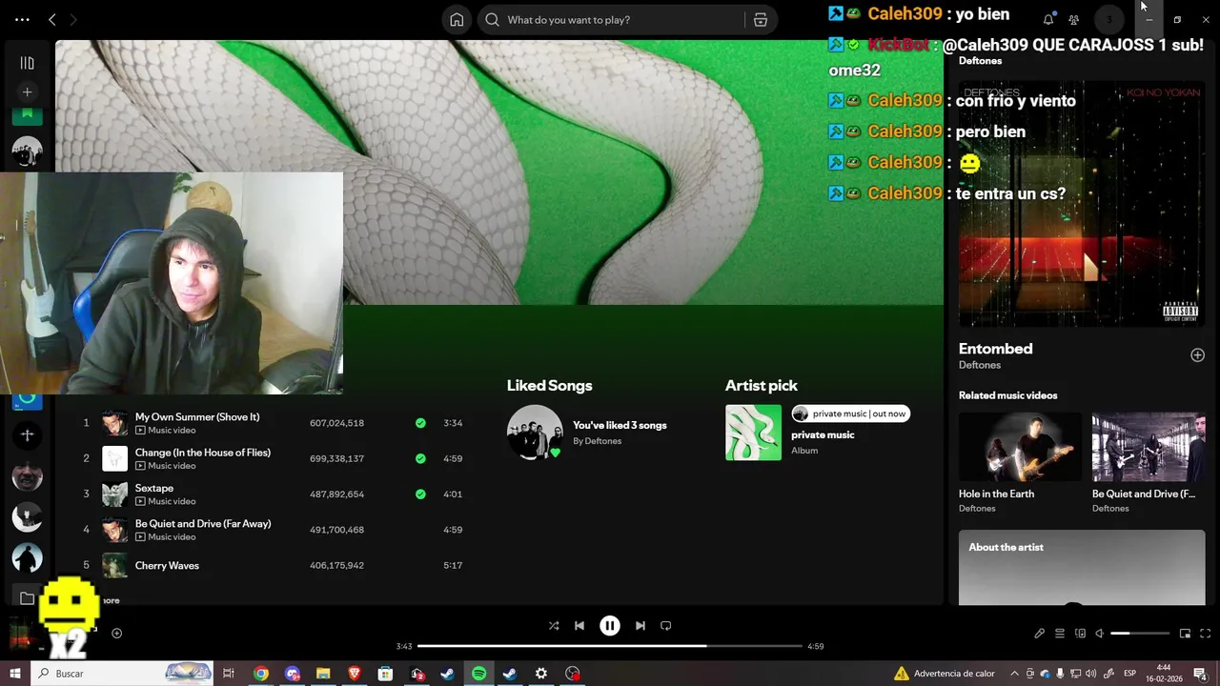Seek within the song progress bar
This screenshot has height=686, width=1220.
(610, 646)
